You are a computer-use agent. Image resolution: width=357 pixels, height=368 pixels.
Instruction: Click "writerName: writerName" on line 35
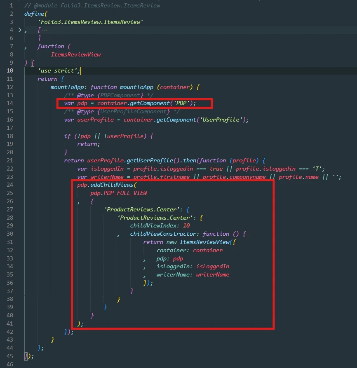[x=193, y=275]
